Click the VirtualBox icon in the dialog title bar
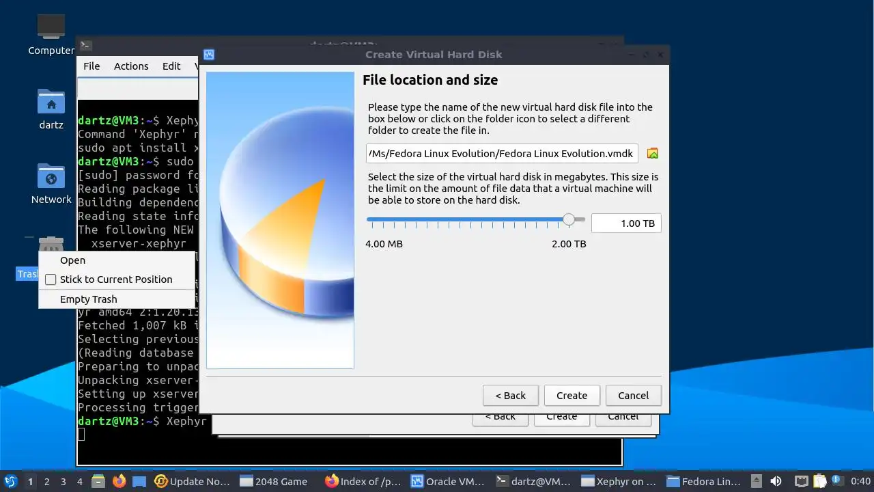 [x=209, y=55]
